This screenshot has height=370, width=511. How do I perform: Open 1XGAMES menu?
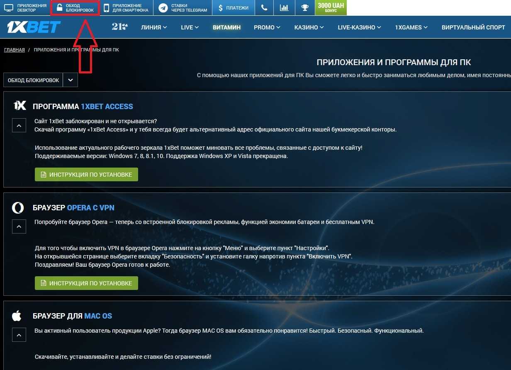pos(411,27)
